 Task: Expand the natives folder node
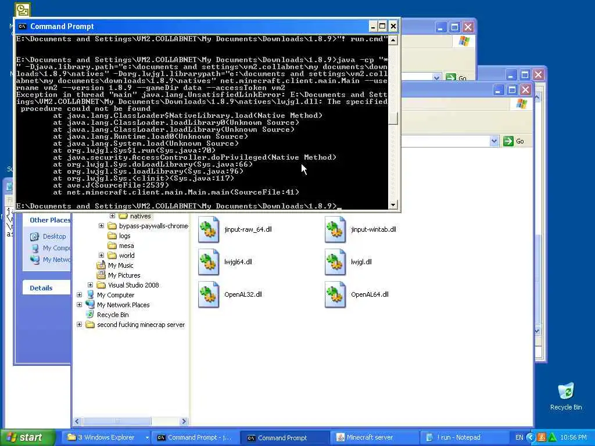[x=112, y=216]
